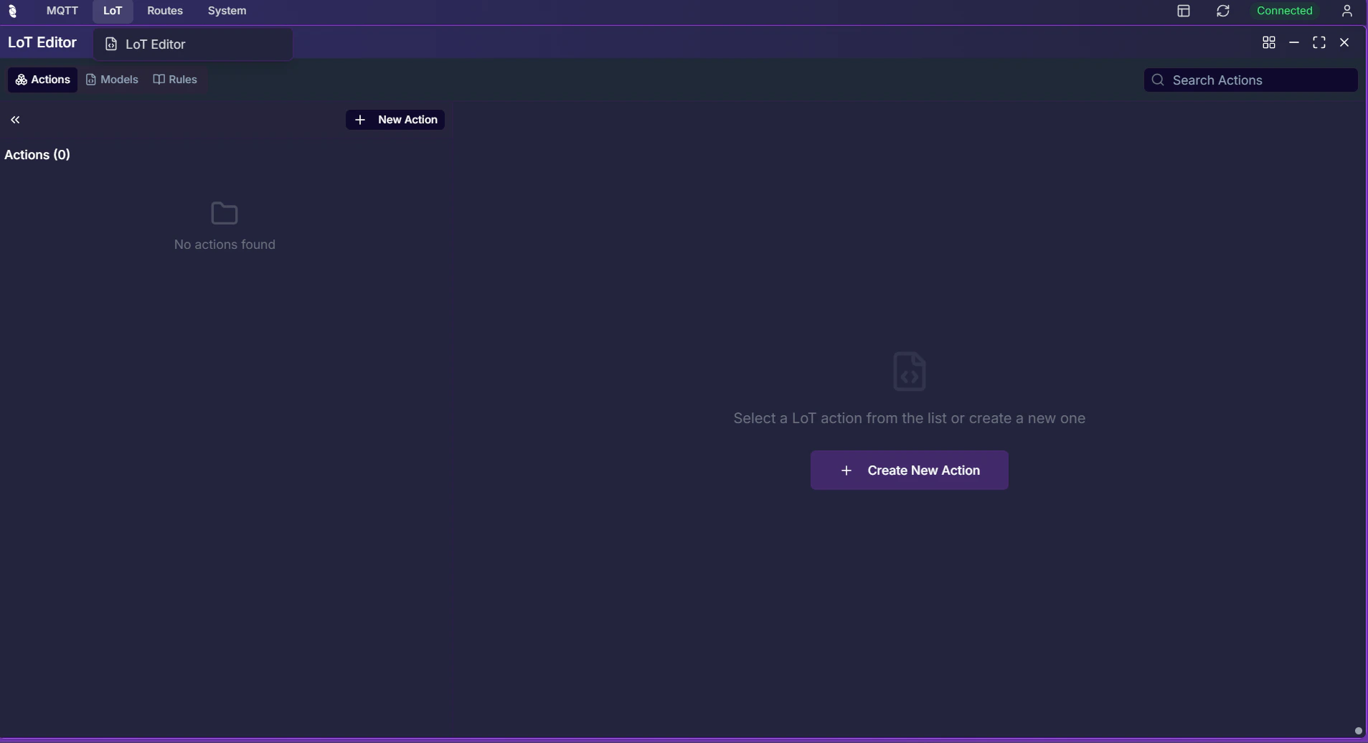Open the MQTT menu

coord(62,11)
